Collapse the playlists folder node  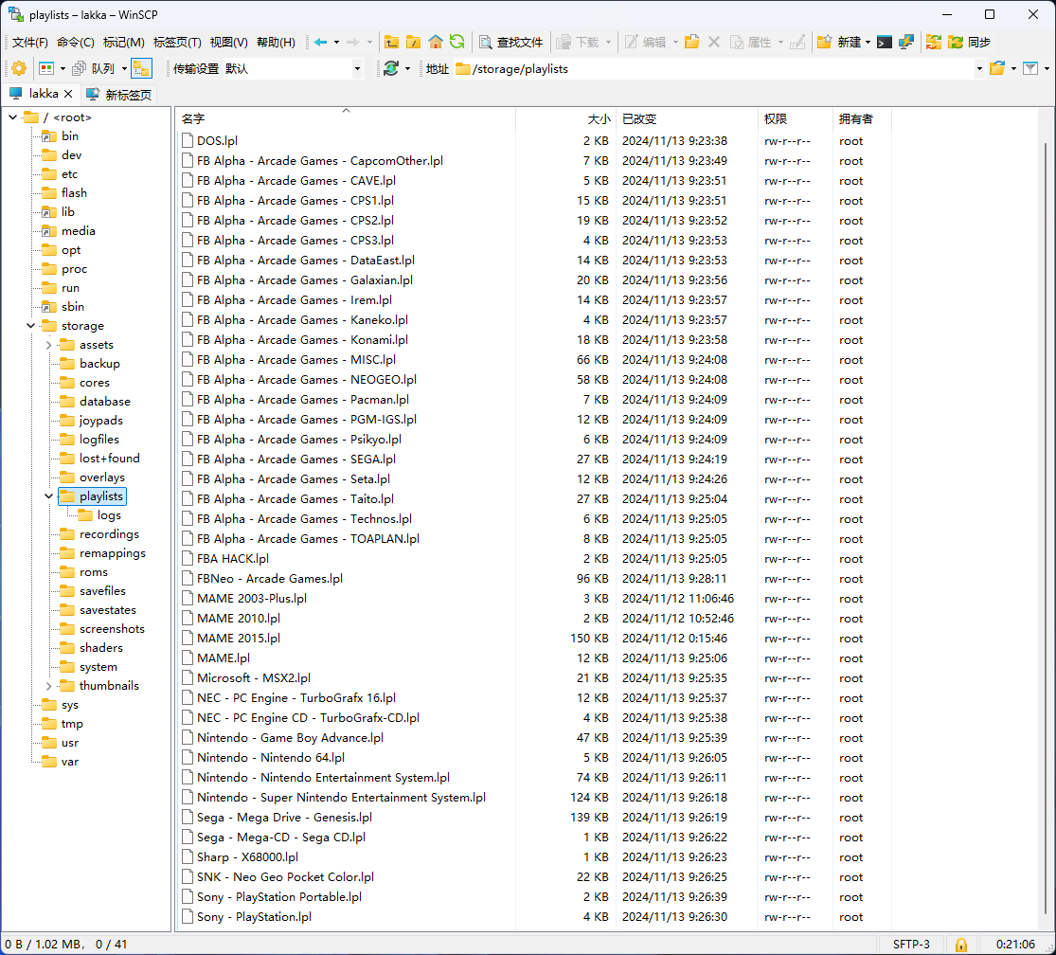pyautogui.click(x=49, y=496)
